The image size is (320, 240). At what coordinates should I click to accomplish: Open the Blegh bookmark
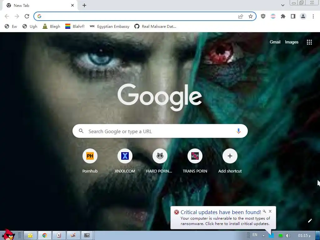tap(51, 26)
